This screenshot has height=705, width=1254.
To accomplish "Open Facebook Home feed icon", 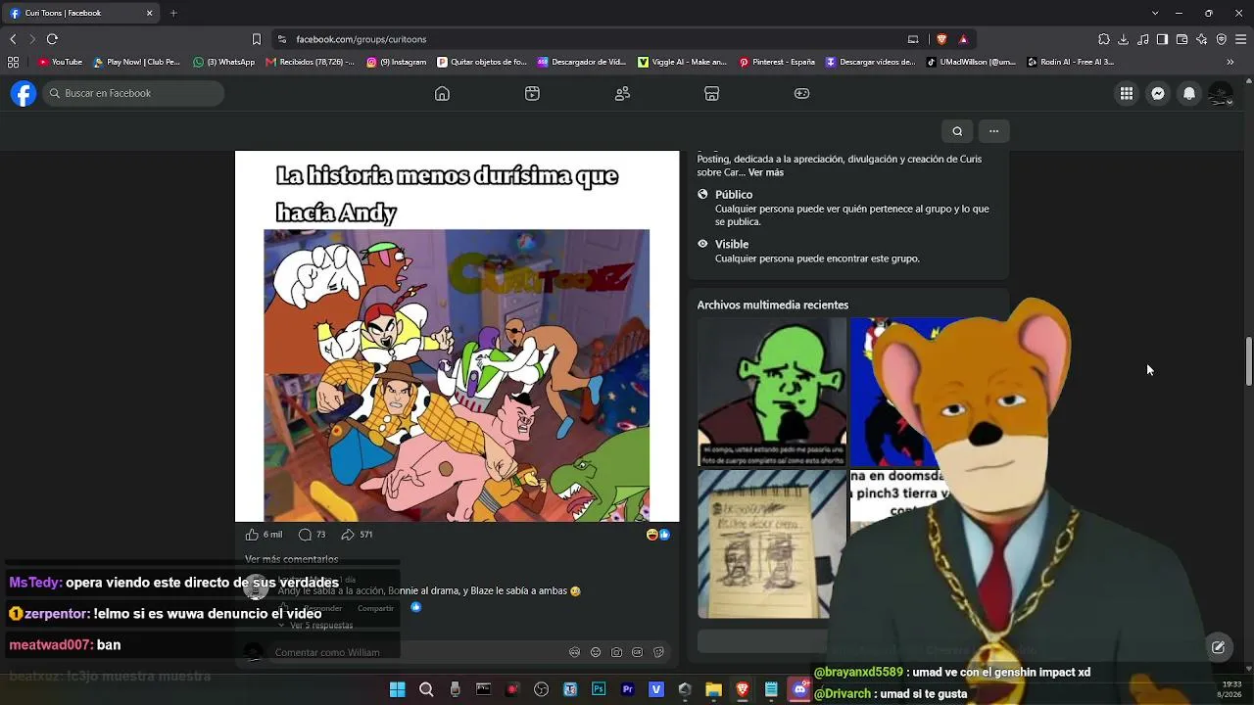I will point(442,93).
